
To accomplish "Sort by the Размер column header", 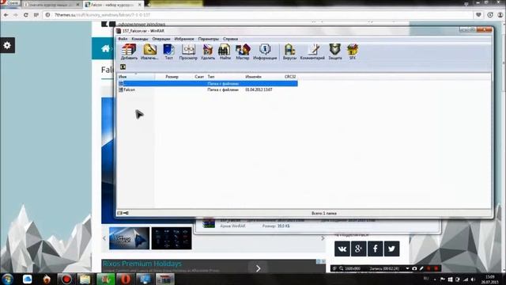I will pos(172,77).
